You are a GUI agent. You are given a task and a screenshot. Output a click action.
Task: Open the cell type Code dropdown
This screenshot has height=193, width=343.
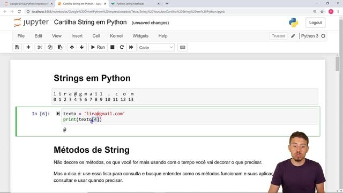156,48
